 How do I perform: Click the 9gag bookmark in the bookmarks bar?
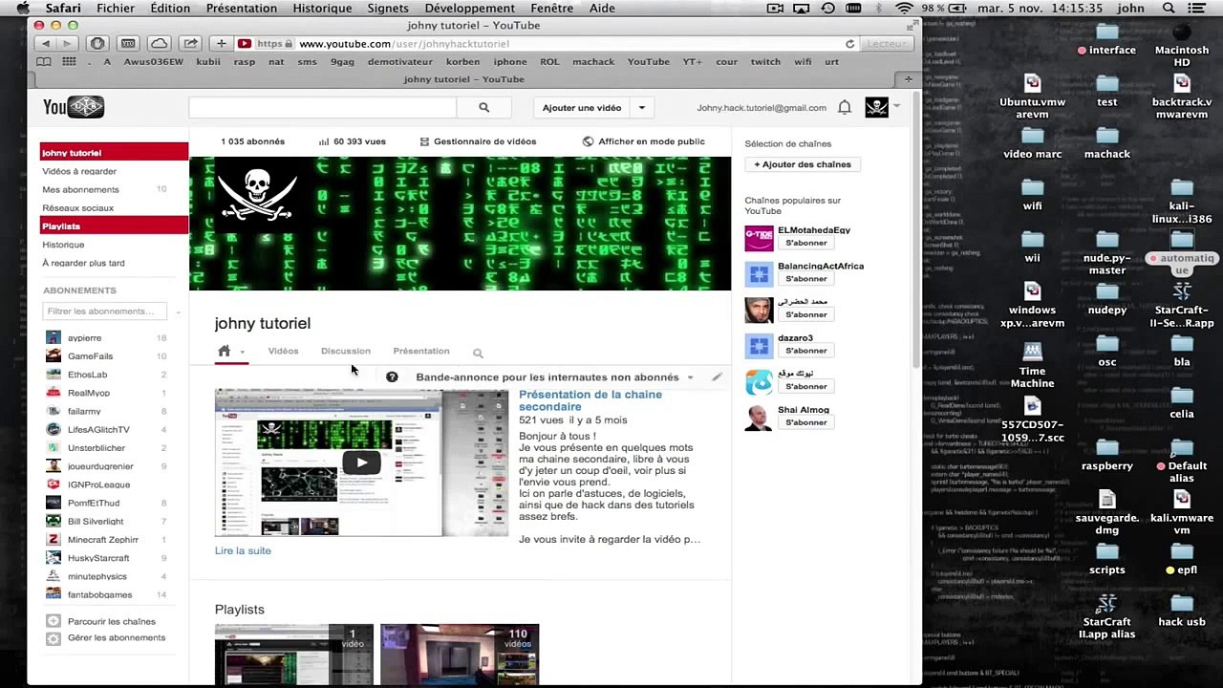(x=342, y=61)
